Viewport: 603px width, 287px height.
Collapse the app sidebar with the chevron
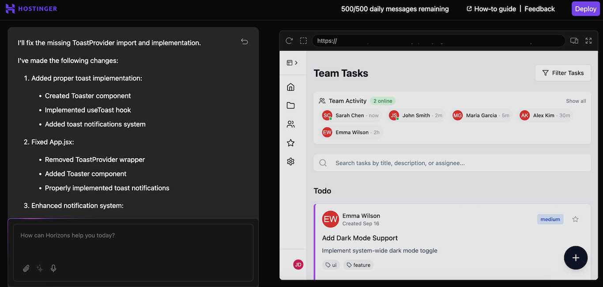coord(296,63)
